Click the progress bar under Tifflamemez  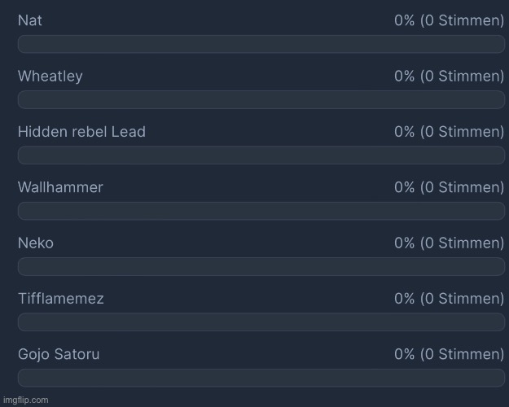261,322
